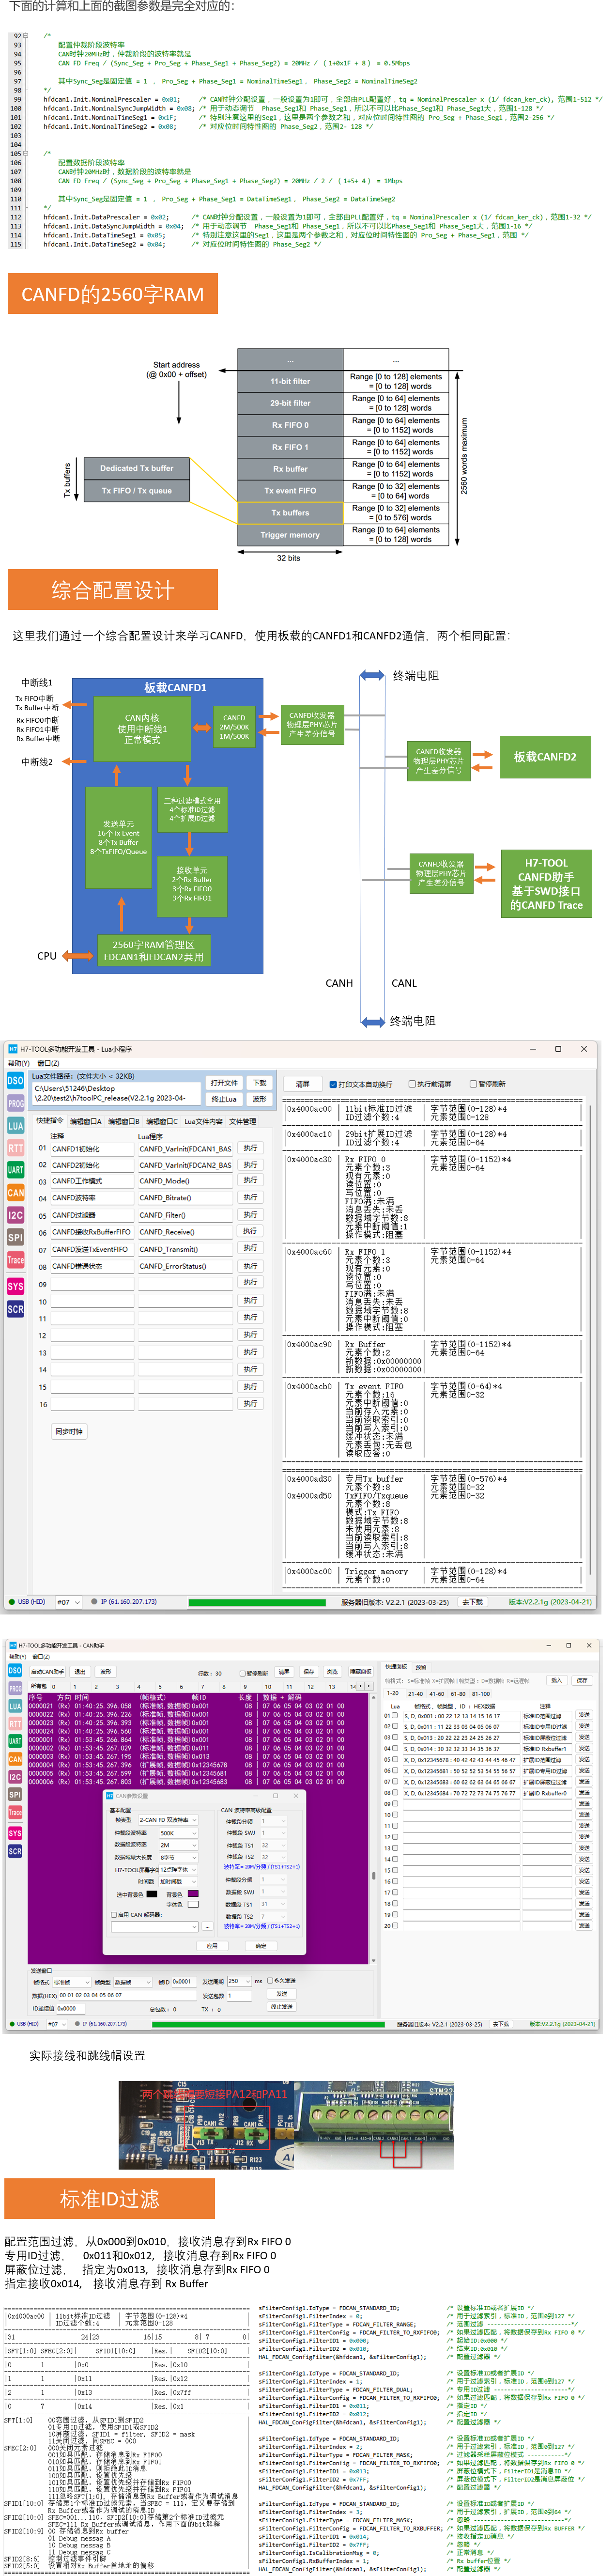Click 终止Lua button

(x=224, y=1099)
